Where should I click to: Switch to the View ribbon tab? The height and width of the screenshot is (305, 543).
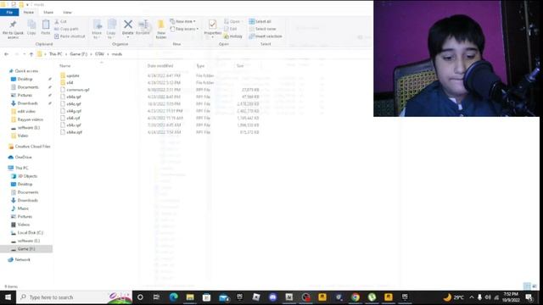click(x=67, y=12)
